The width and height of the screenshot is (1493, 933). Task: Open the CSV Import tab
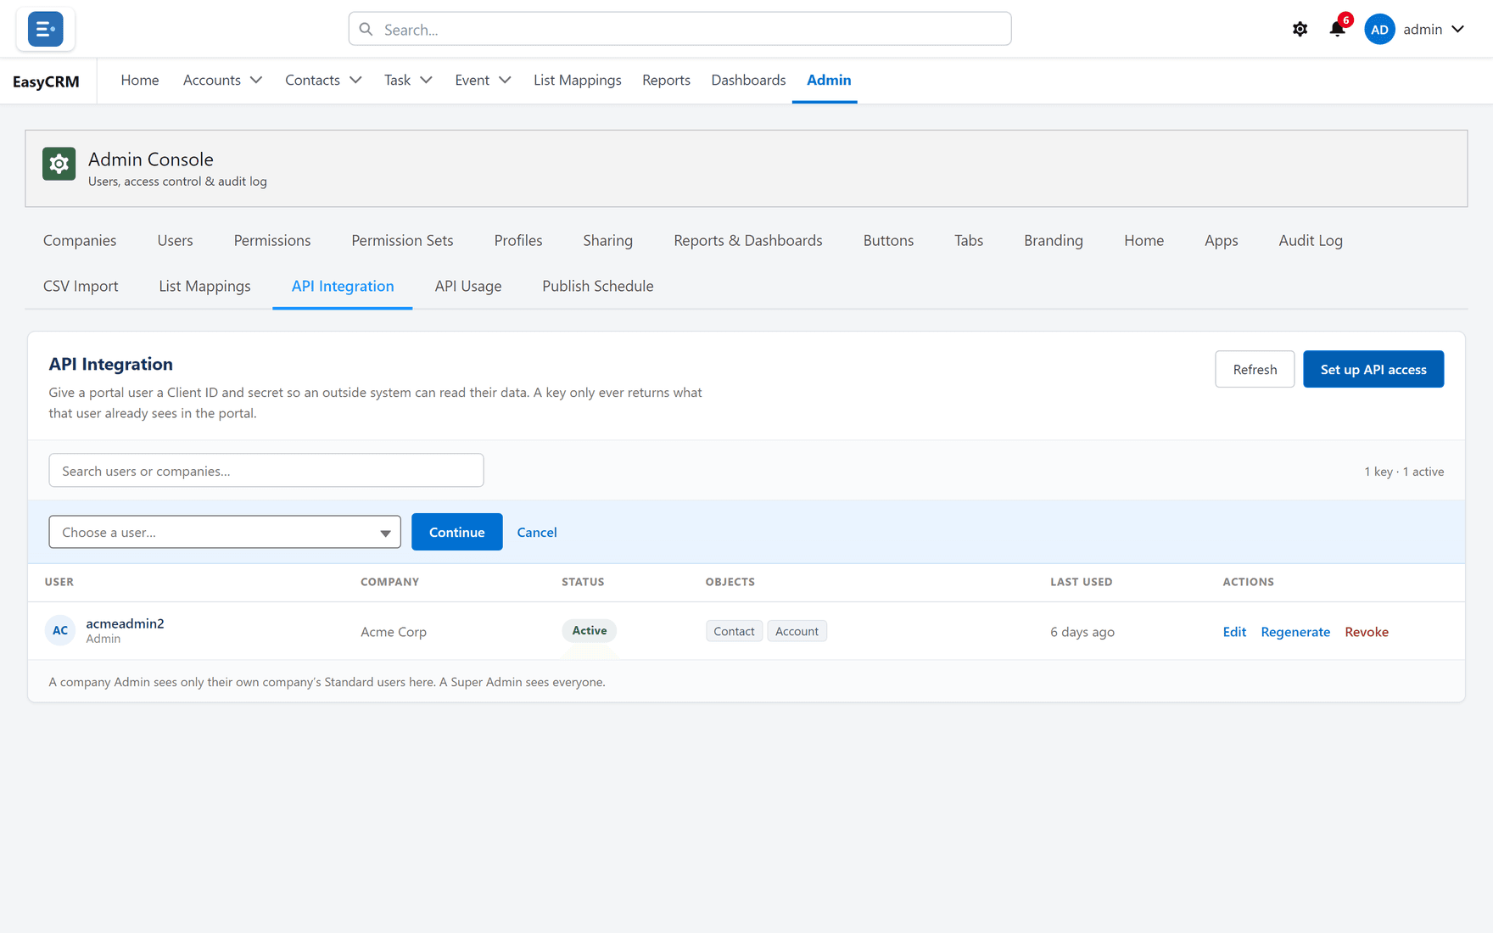tap(81, 287)
